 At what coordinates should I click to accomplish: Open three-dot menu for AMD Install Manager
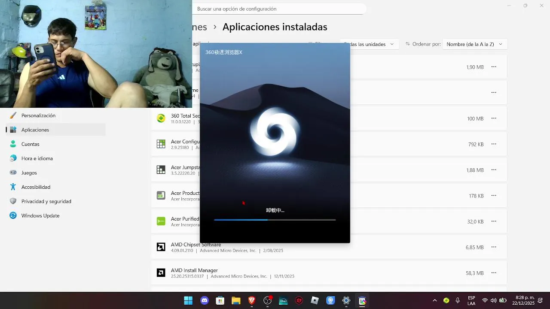click(x=494, y=273)
